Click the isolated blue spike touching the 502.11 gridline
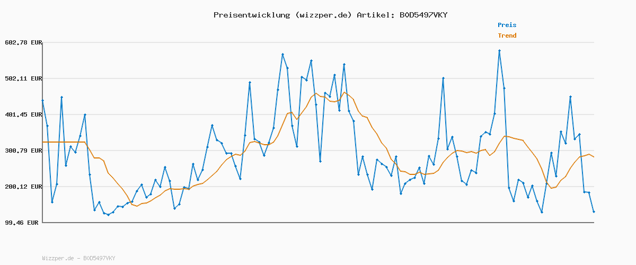Screen dimensions: 636x265 (443, 78)
